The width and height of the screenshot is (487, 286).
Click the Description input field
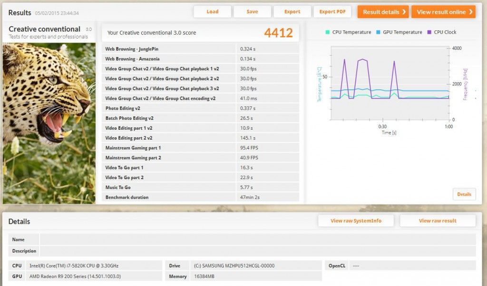(x=257, y=251)
